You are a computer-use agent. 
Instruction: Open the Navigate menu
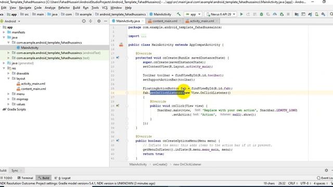25,8
